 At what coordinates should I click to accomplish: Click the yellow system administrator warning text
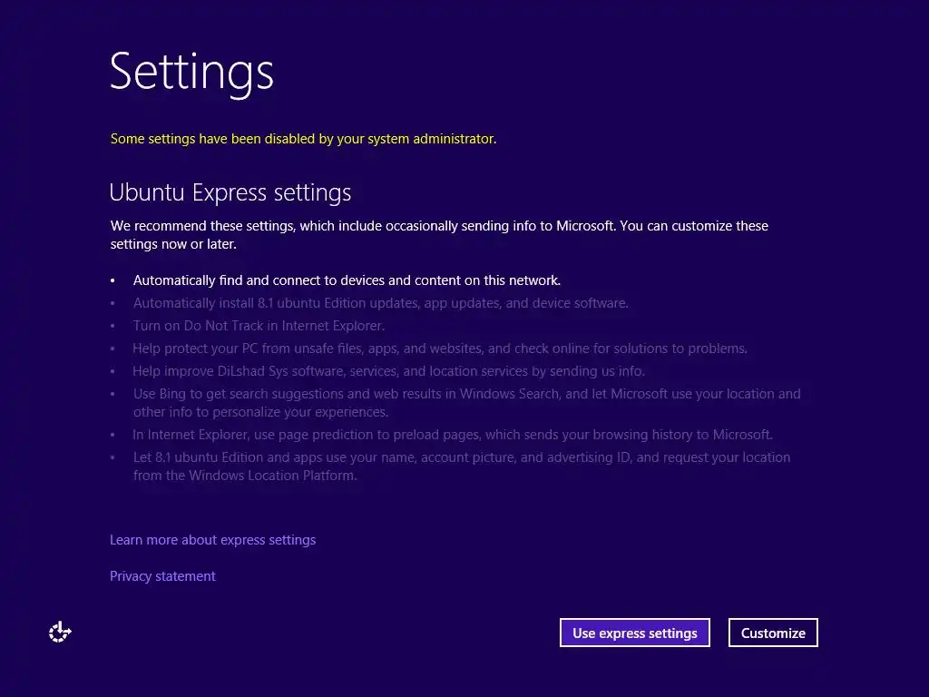point(303,139)
